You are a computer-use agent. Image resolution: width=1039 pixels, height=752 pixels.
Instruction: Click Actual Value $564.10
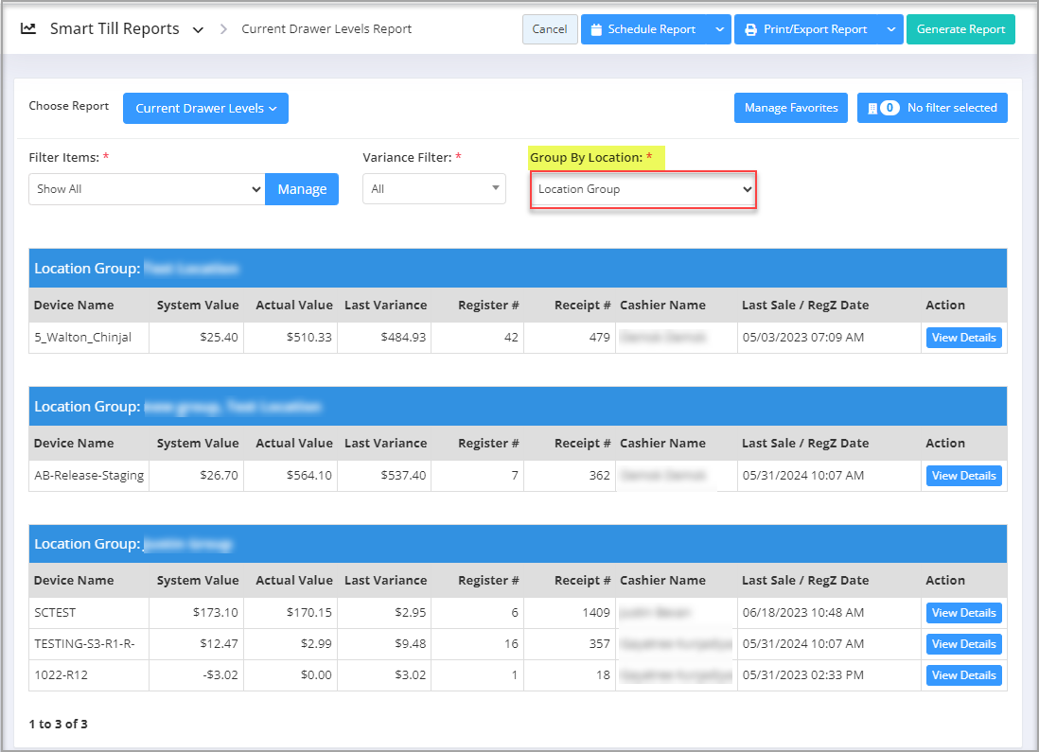click(308, 476)
